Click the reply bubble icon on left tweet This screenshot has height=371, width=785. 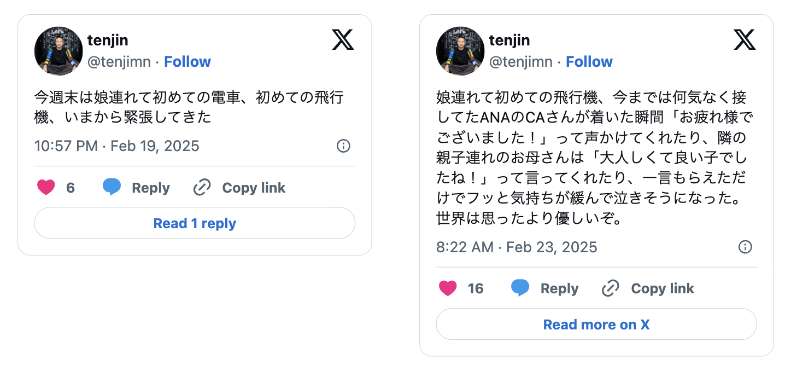pyautogui.click(x=112, y=188)
